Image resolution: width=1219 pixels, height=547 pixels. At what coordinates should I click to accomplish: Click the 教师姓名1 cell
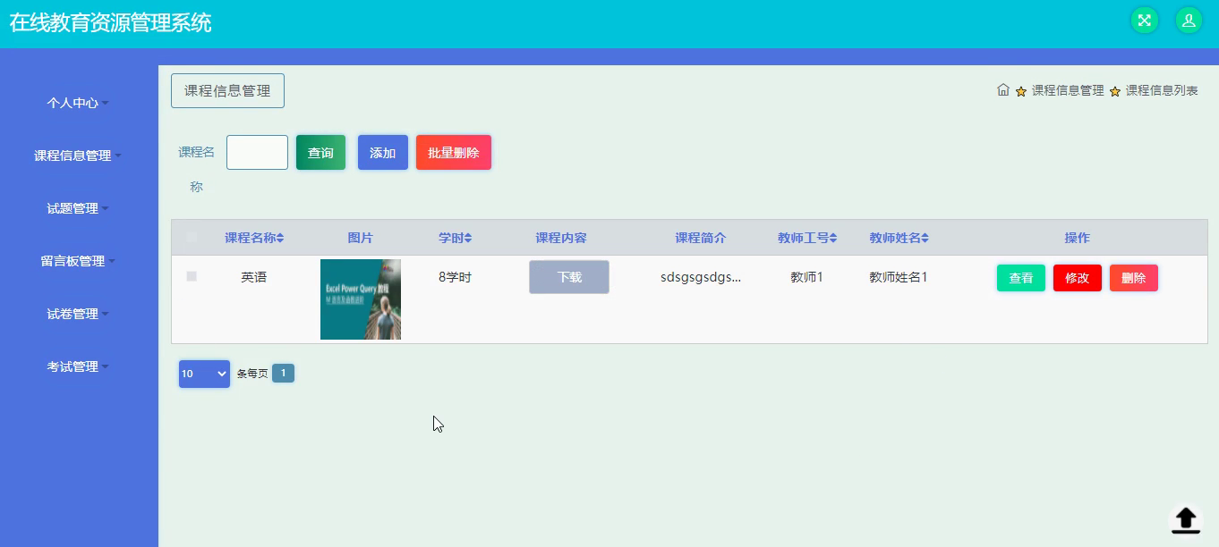tap(899, 277)
